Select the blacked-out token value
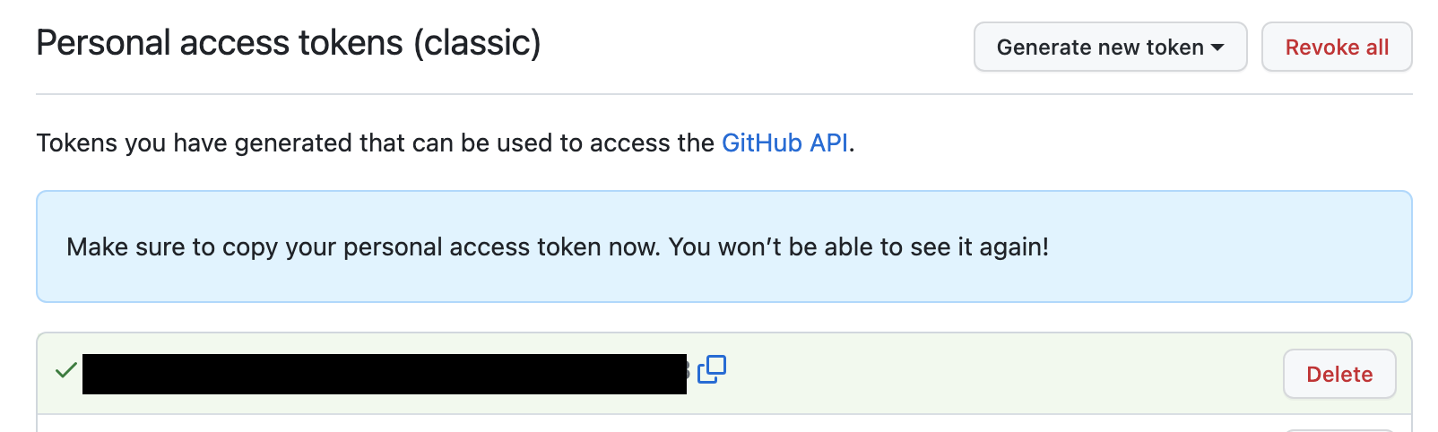 point(385,374)
